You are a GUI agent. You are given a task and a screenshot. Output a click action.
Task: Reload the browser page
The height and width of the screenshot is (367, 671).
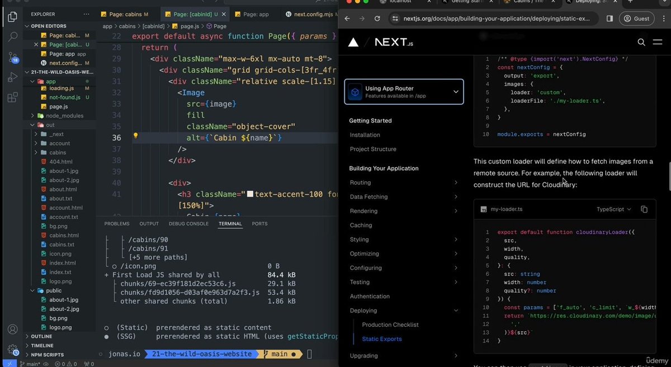point(377,18)
